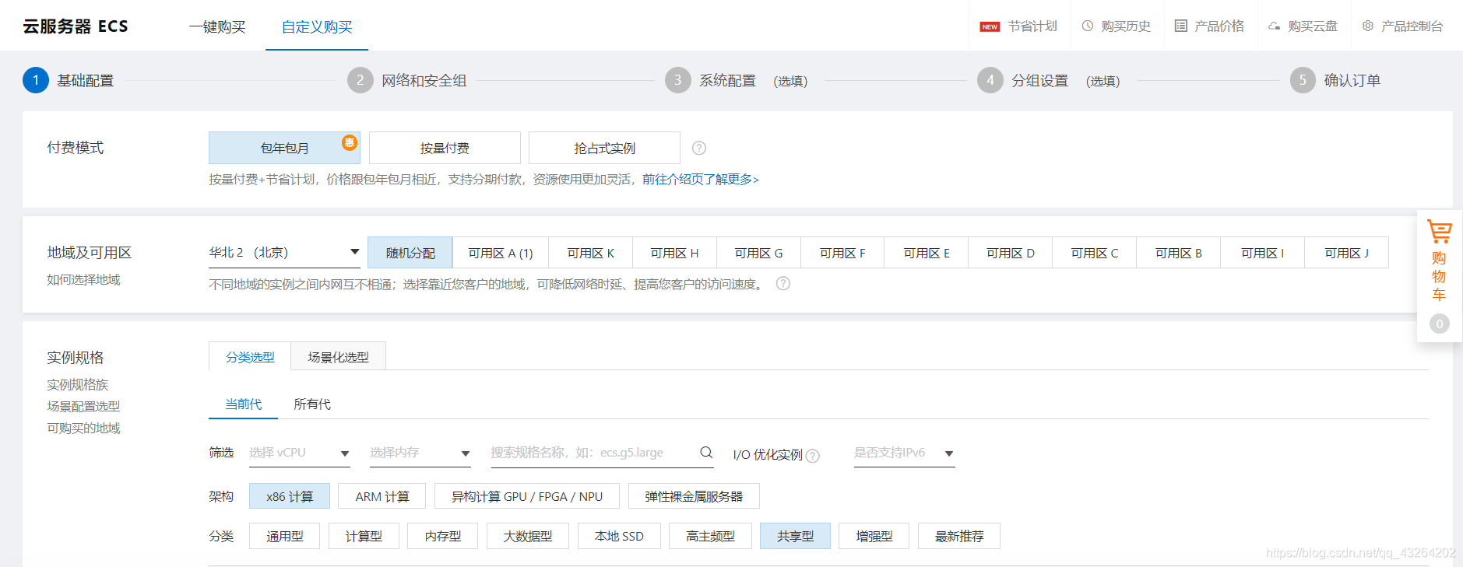Choose 随机分配 availability zone
Screen dimensions: 1463x567
point(410,253)
